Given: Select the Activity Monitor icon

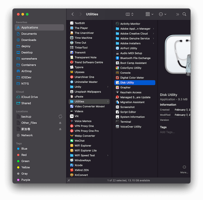Looking at the screenshot, I should [x=117, y=24].
